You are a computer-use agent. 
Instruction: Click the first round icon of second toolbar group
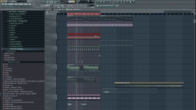[115, 2]
